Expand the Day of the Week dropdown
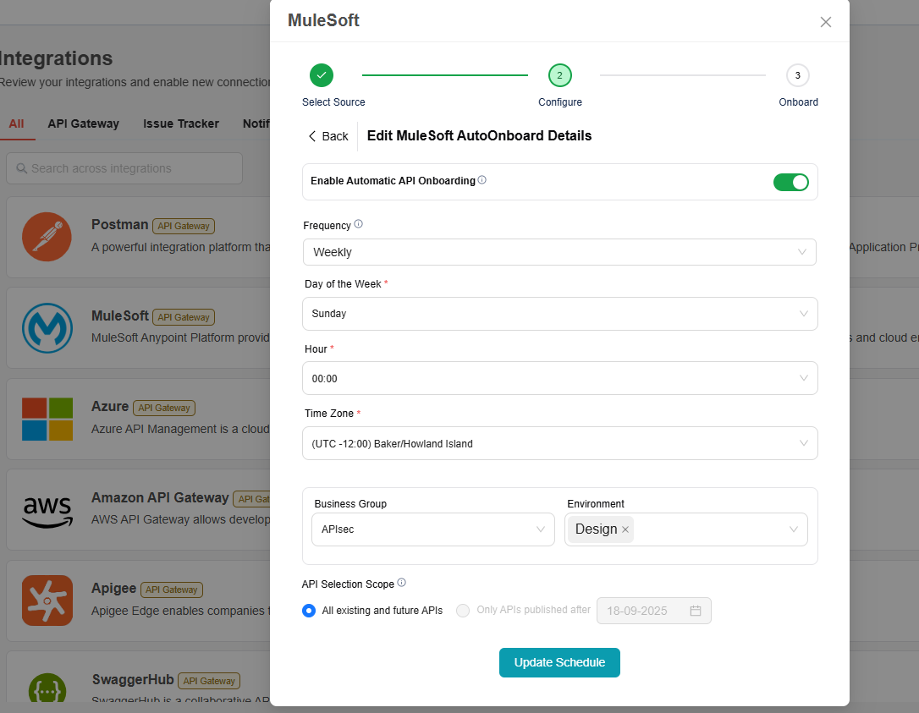This screenshot has height=713, width=919. tap(559, 314)
